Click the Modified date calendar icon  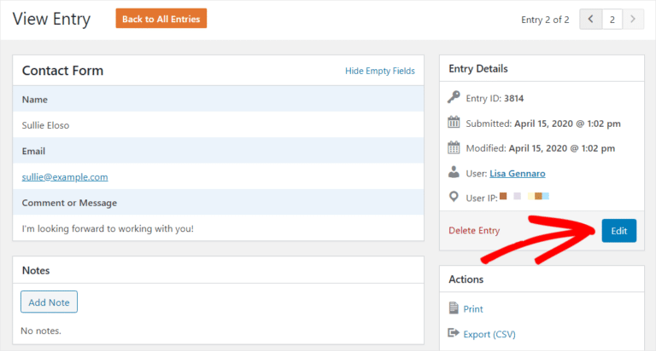click(454, 147)
